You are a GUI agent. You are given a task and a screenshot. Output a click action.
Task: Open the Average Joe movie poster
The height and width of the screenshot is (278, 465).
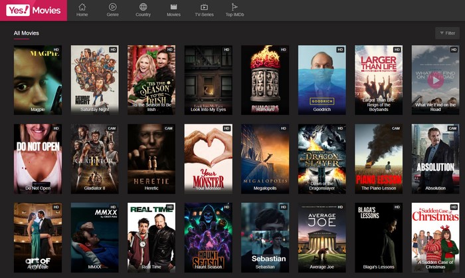click(x=322, y=237)
